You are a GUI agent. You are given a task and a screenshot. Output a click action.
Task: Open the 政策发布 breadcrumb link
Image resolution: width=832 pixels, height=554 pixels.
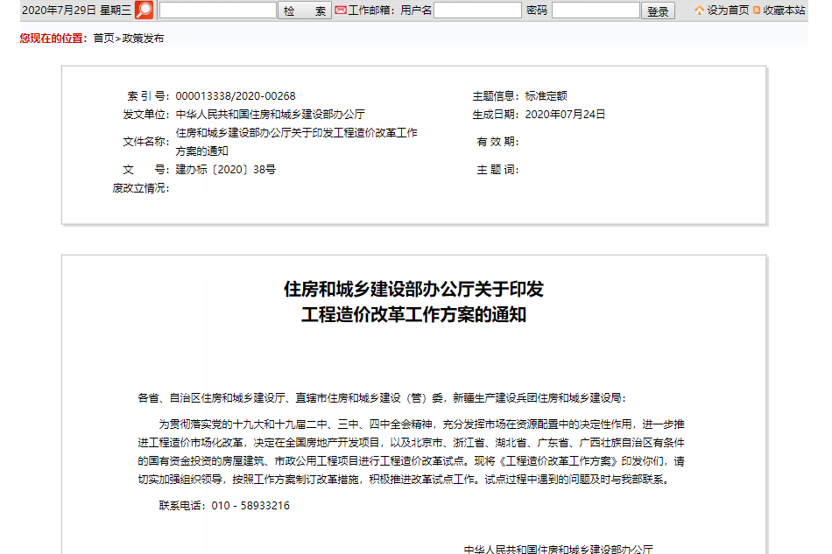140,38
